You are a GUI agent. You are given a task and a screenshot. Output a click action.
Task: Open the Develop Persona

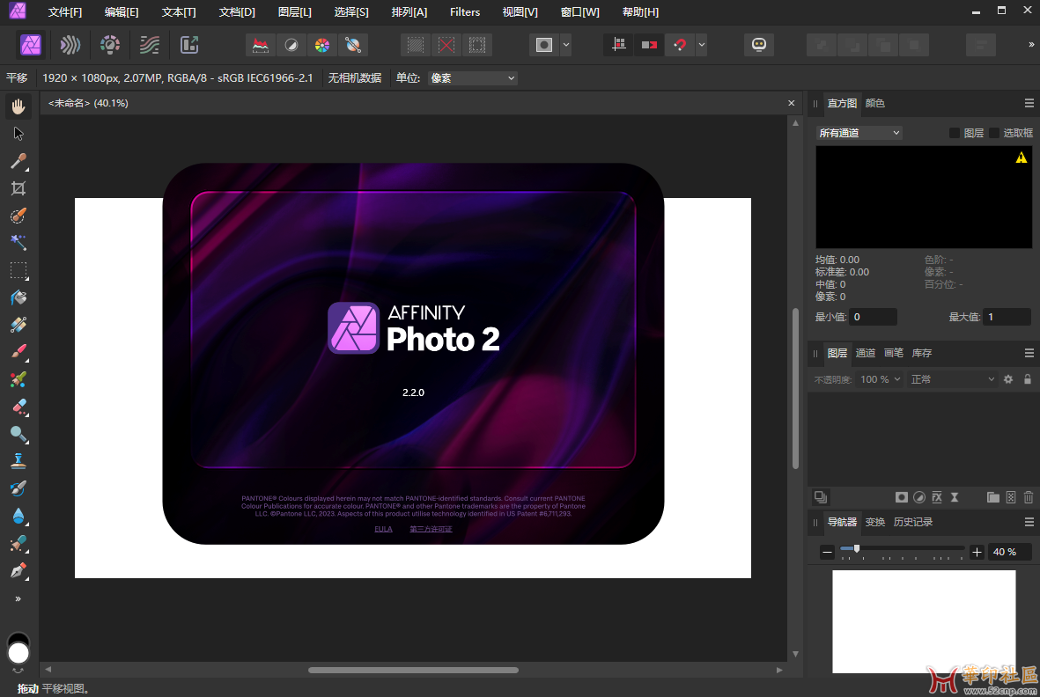click(110, 45)
